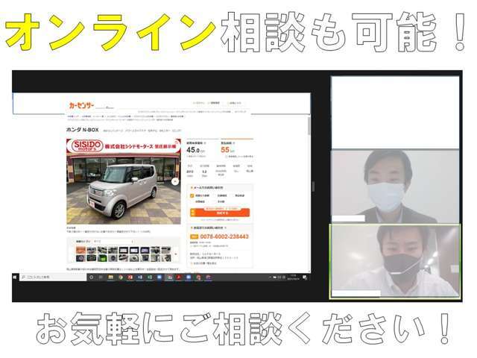The image size is (477, 358).
Task: Open the notification center icon
Action: pos(305,277)
